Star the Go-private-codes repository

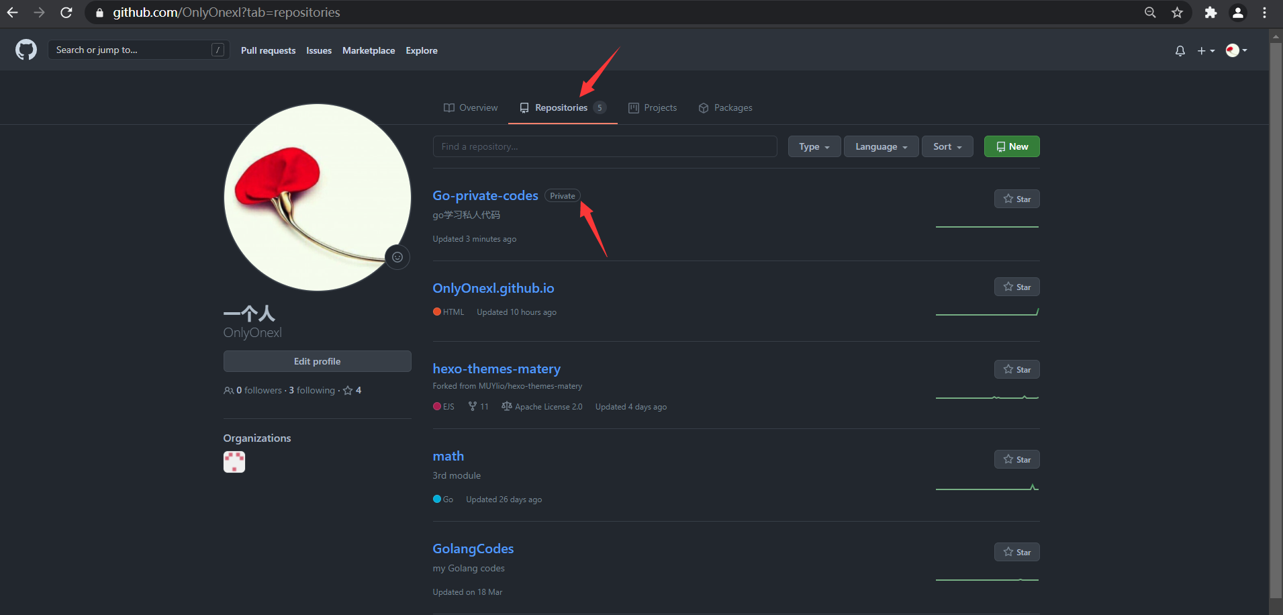pyautogui.click(x=1017, y=199)
